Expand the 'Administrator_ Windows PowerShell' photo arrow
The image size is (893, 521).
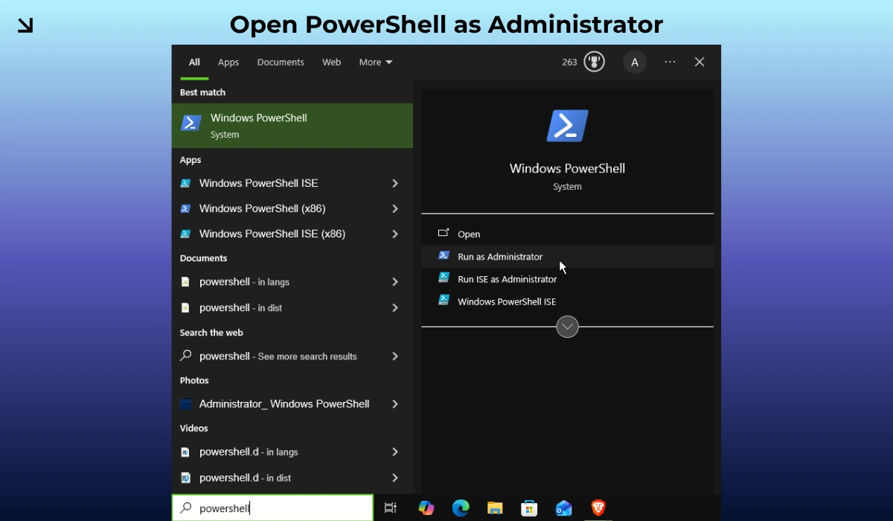click(395, 404)
